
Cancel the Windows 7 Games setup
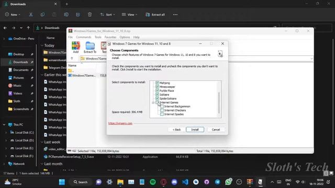click(216, 130)
